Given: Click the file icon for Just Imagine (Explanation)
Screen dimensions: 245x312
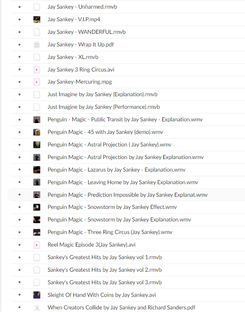Looking at the screenshot, I should click(x=37, y=94).
